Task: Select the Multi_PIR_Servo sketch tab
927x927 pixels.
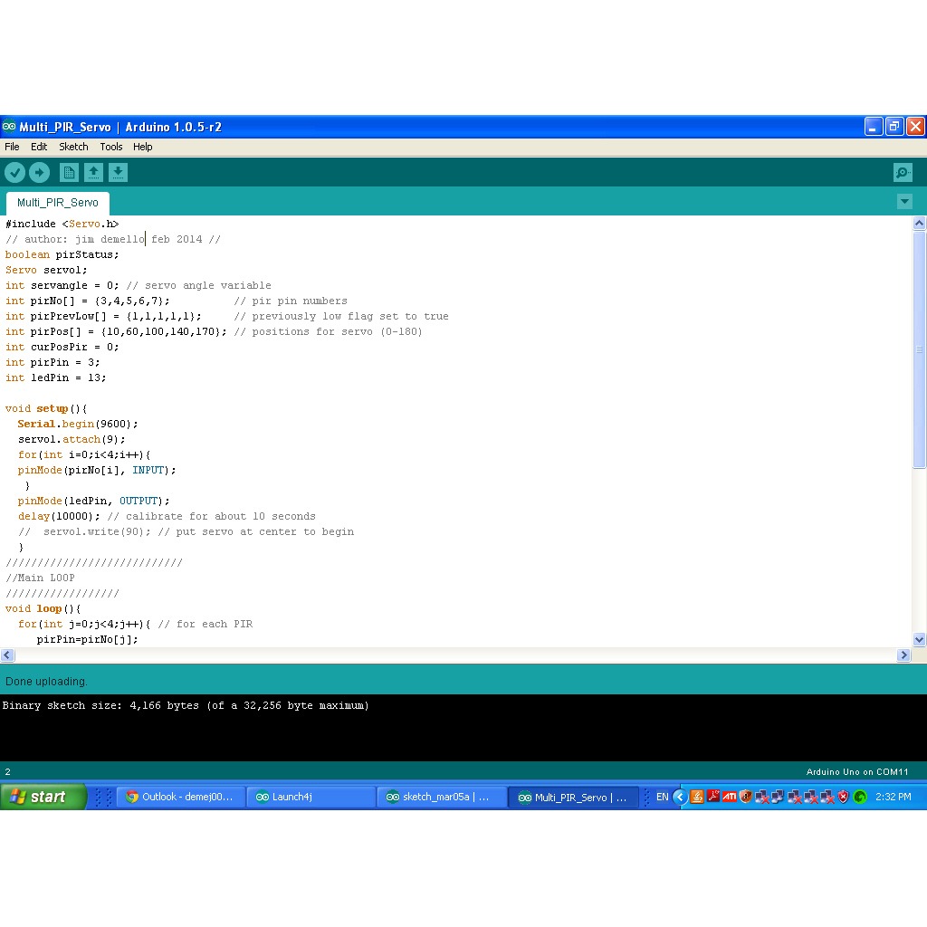Action: click(x=58, y=203)
